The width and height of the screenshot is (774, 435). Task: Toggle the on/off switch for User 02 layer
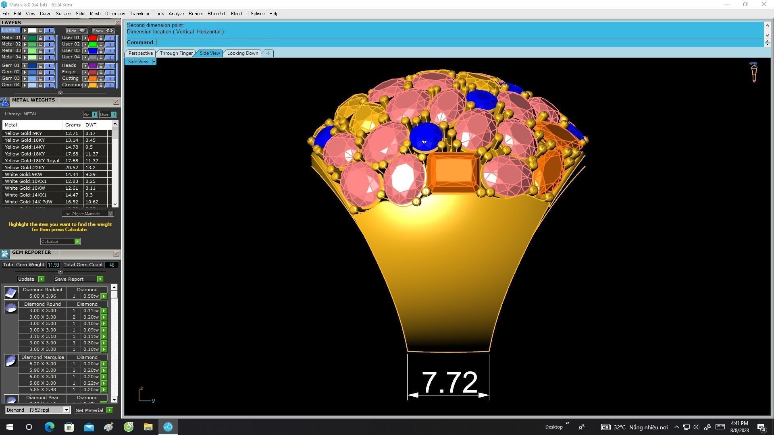[110, 44]
